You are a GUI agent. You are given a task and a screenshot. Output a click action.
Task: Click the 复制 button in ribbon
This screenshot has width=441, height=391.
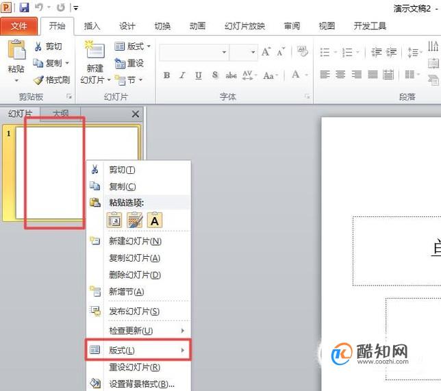(48, 63)
